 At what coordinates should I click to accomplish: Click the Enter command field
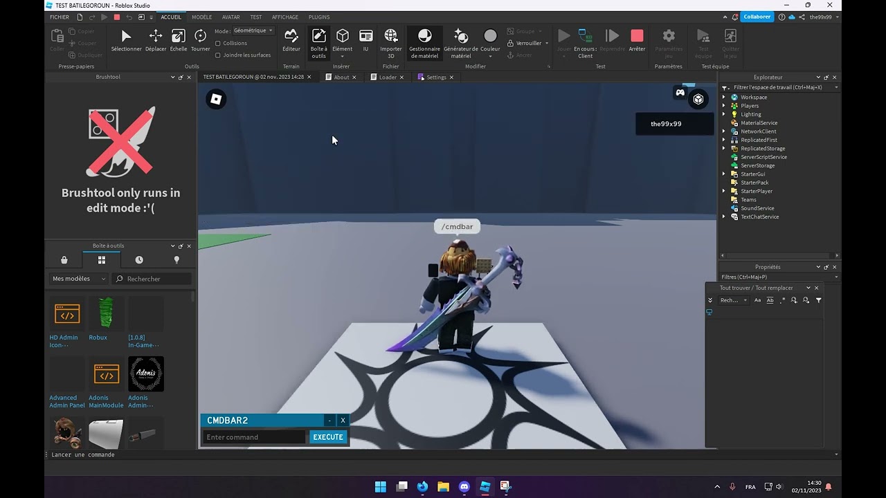254,437
